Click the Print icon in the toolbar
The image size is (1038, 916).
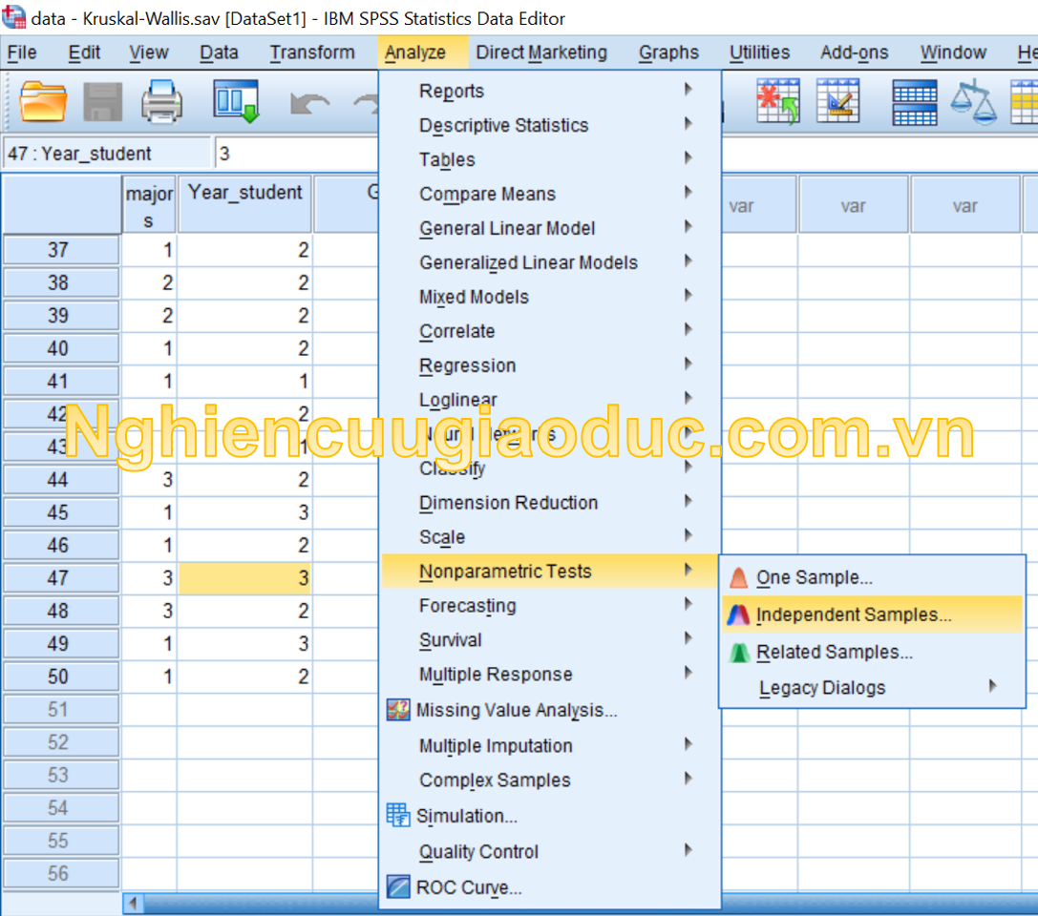pos(161,101)
